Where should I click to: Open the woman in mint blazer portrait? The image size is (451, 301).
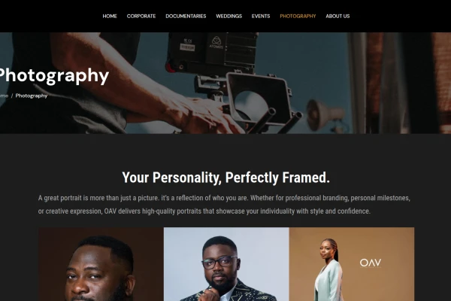pyautogui.click(x=352, y=264)
